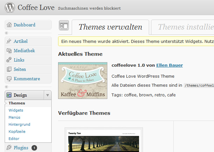Click the Ellen Bauer author link
The image size is (214, 152).
(169, 65)
